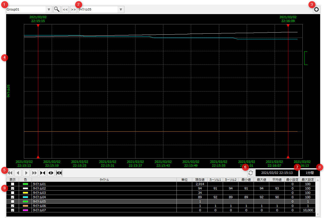Click the 最大設定 column header

[308, 180]
